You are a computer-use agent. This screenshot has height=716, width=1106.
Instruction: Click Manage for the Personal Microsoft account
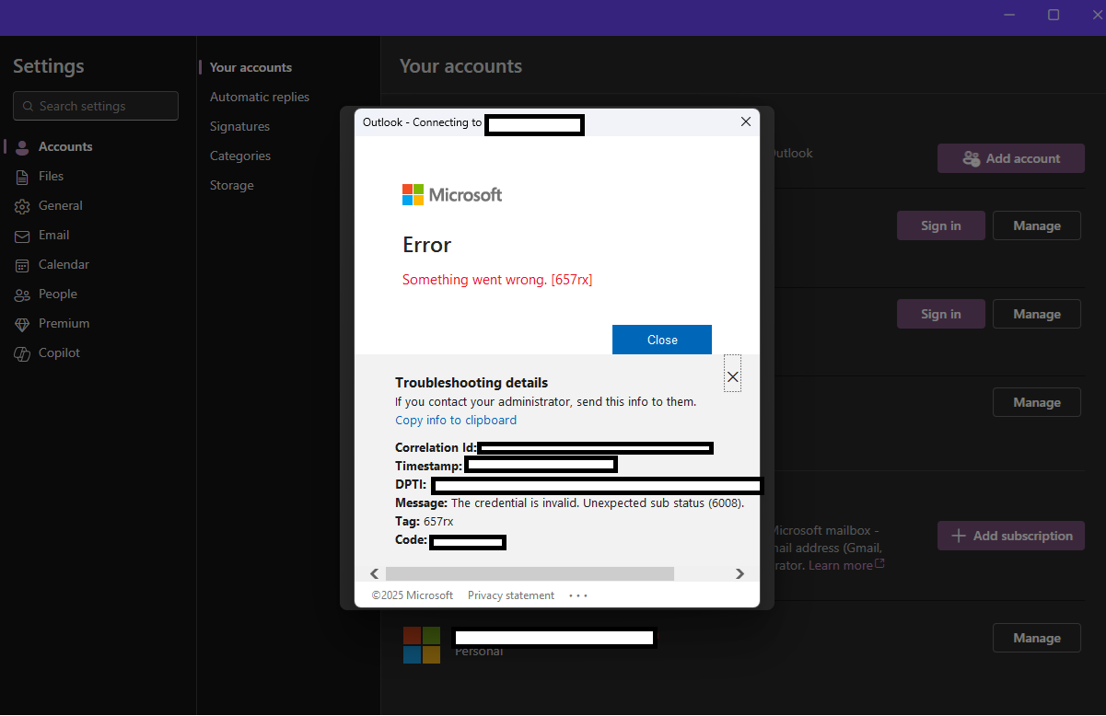coord(1037,638)
